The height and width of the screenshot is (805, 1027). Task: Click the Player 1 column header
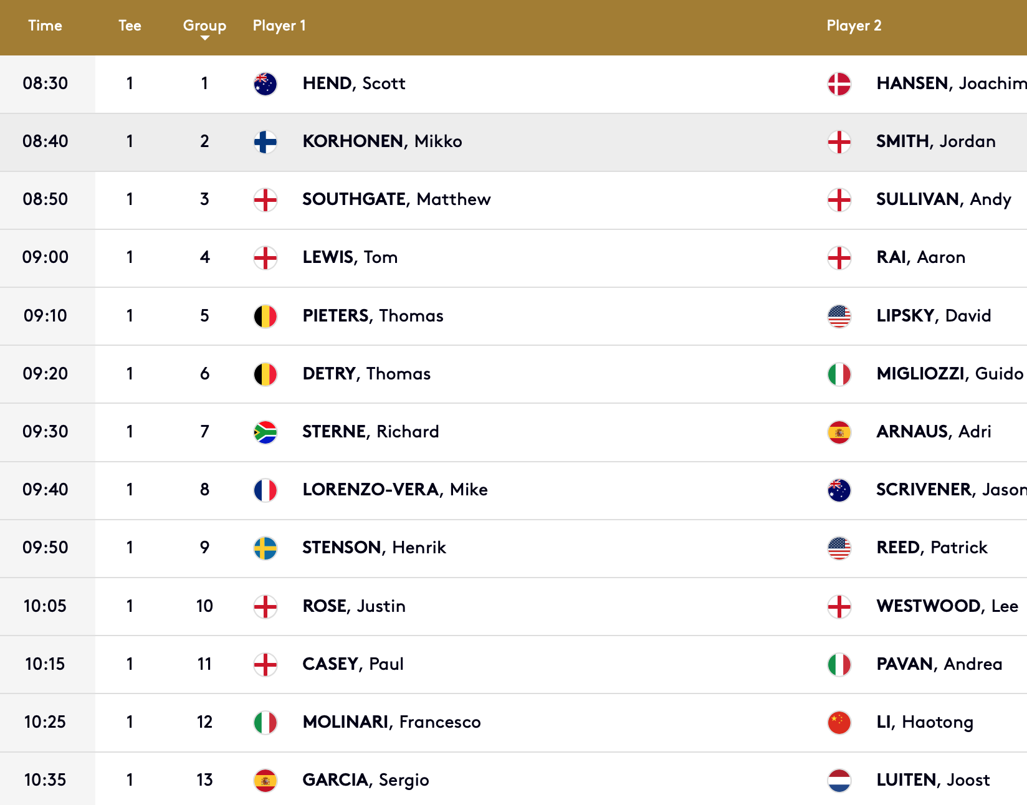[279, 26]
